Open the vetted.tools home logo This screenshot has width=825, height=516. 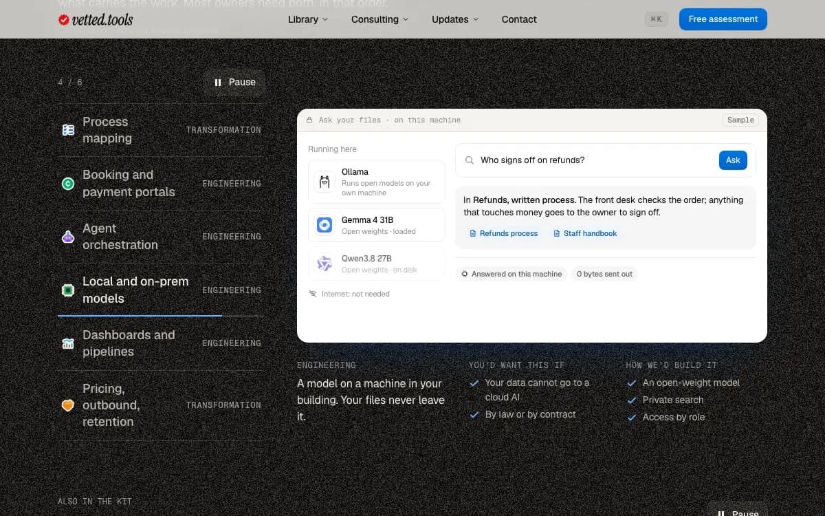point(96,20)
